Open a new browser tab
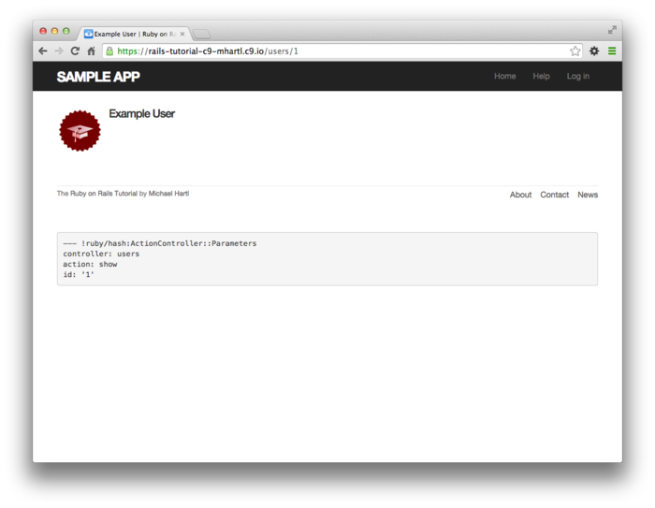 click(x=201, y=34)
